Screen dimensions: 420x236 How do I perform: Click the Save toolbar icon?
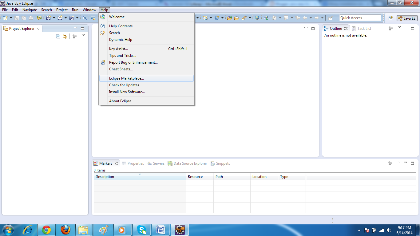[x=17, y=18]
